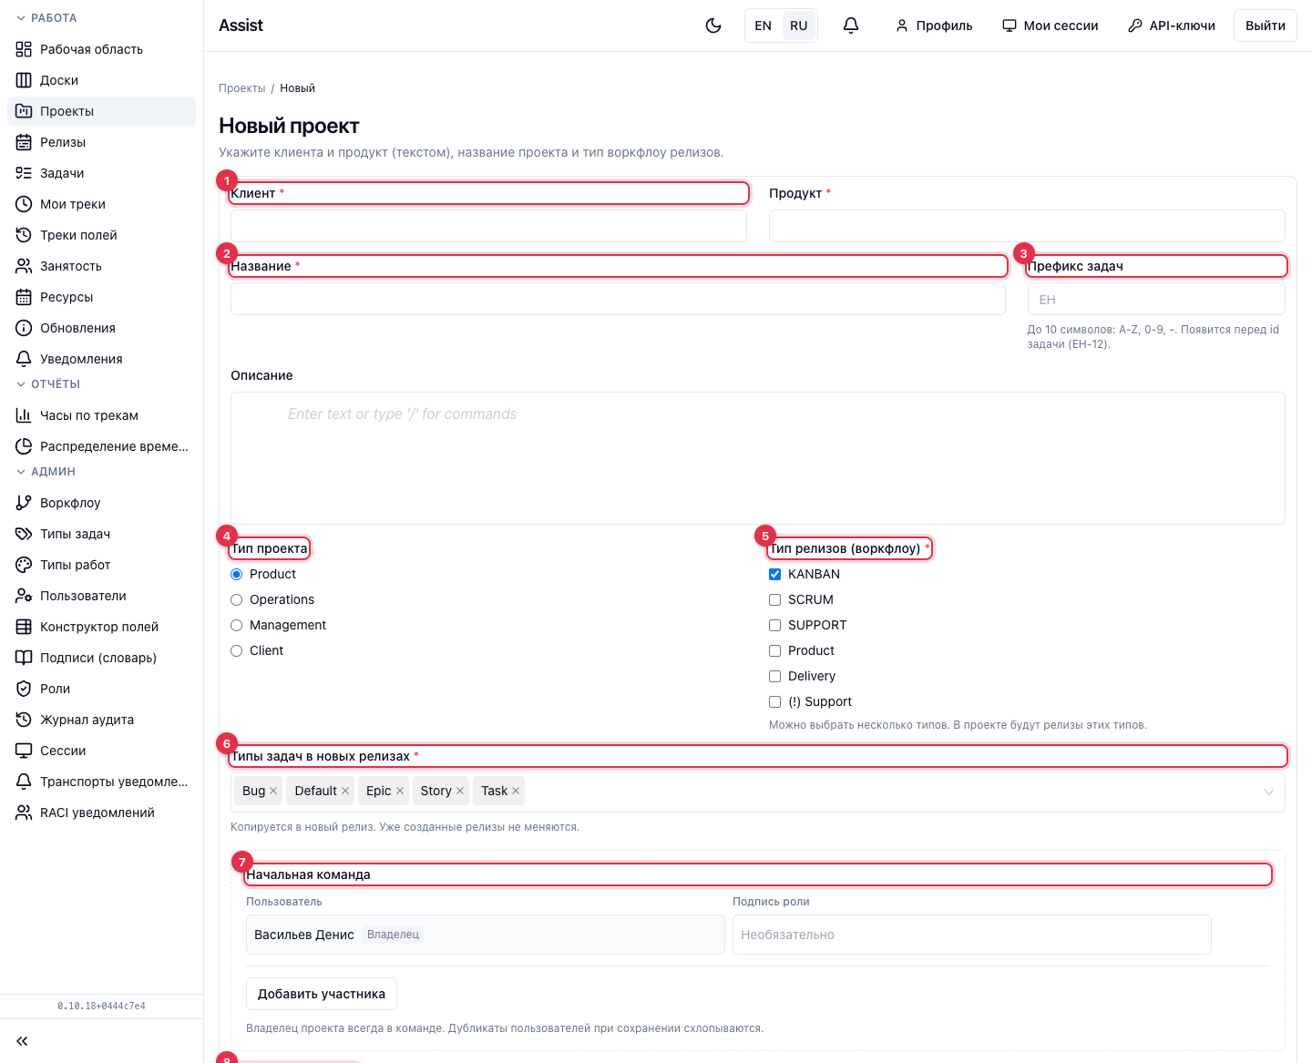The image size is (1312, 1063).
Task: Click the Роли shield icon
Action: [x=24, y=689]
